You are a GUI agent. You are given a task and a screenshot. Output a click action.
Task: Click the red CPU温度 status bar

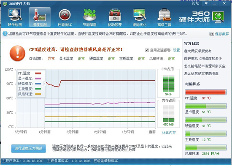coord(206,92)
